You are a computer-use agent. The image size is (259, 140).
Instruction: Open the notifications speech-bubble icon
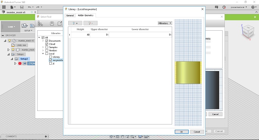click(217, 7)
